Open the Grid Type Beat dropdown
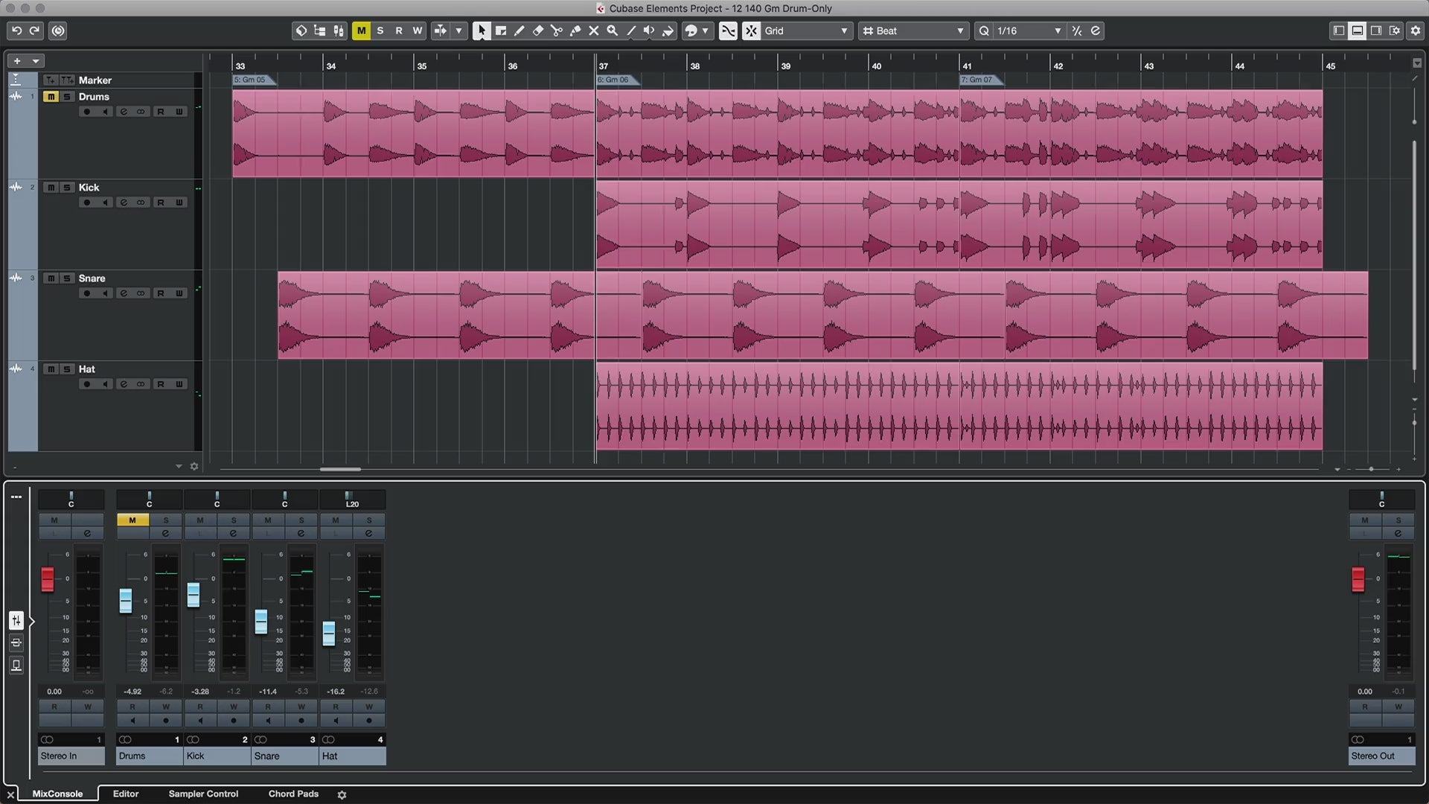 point(913,31)
